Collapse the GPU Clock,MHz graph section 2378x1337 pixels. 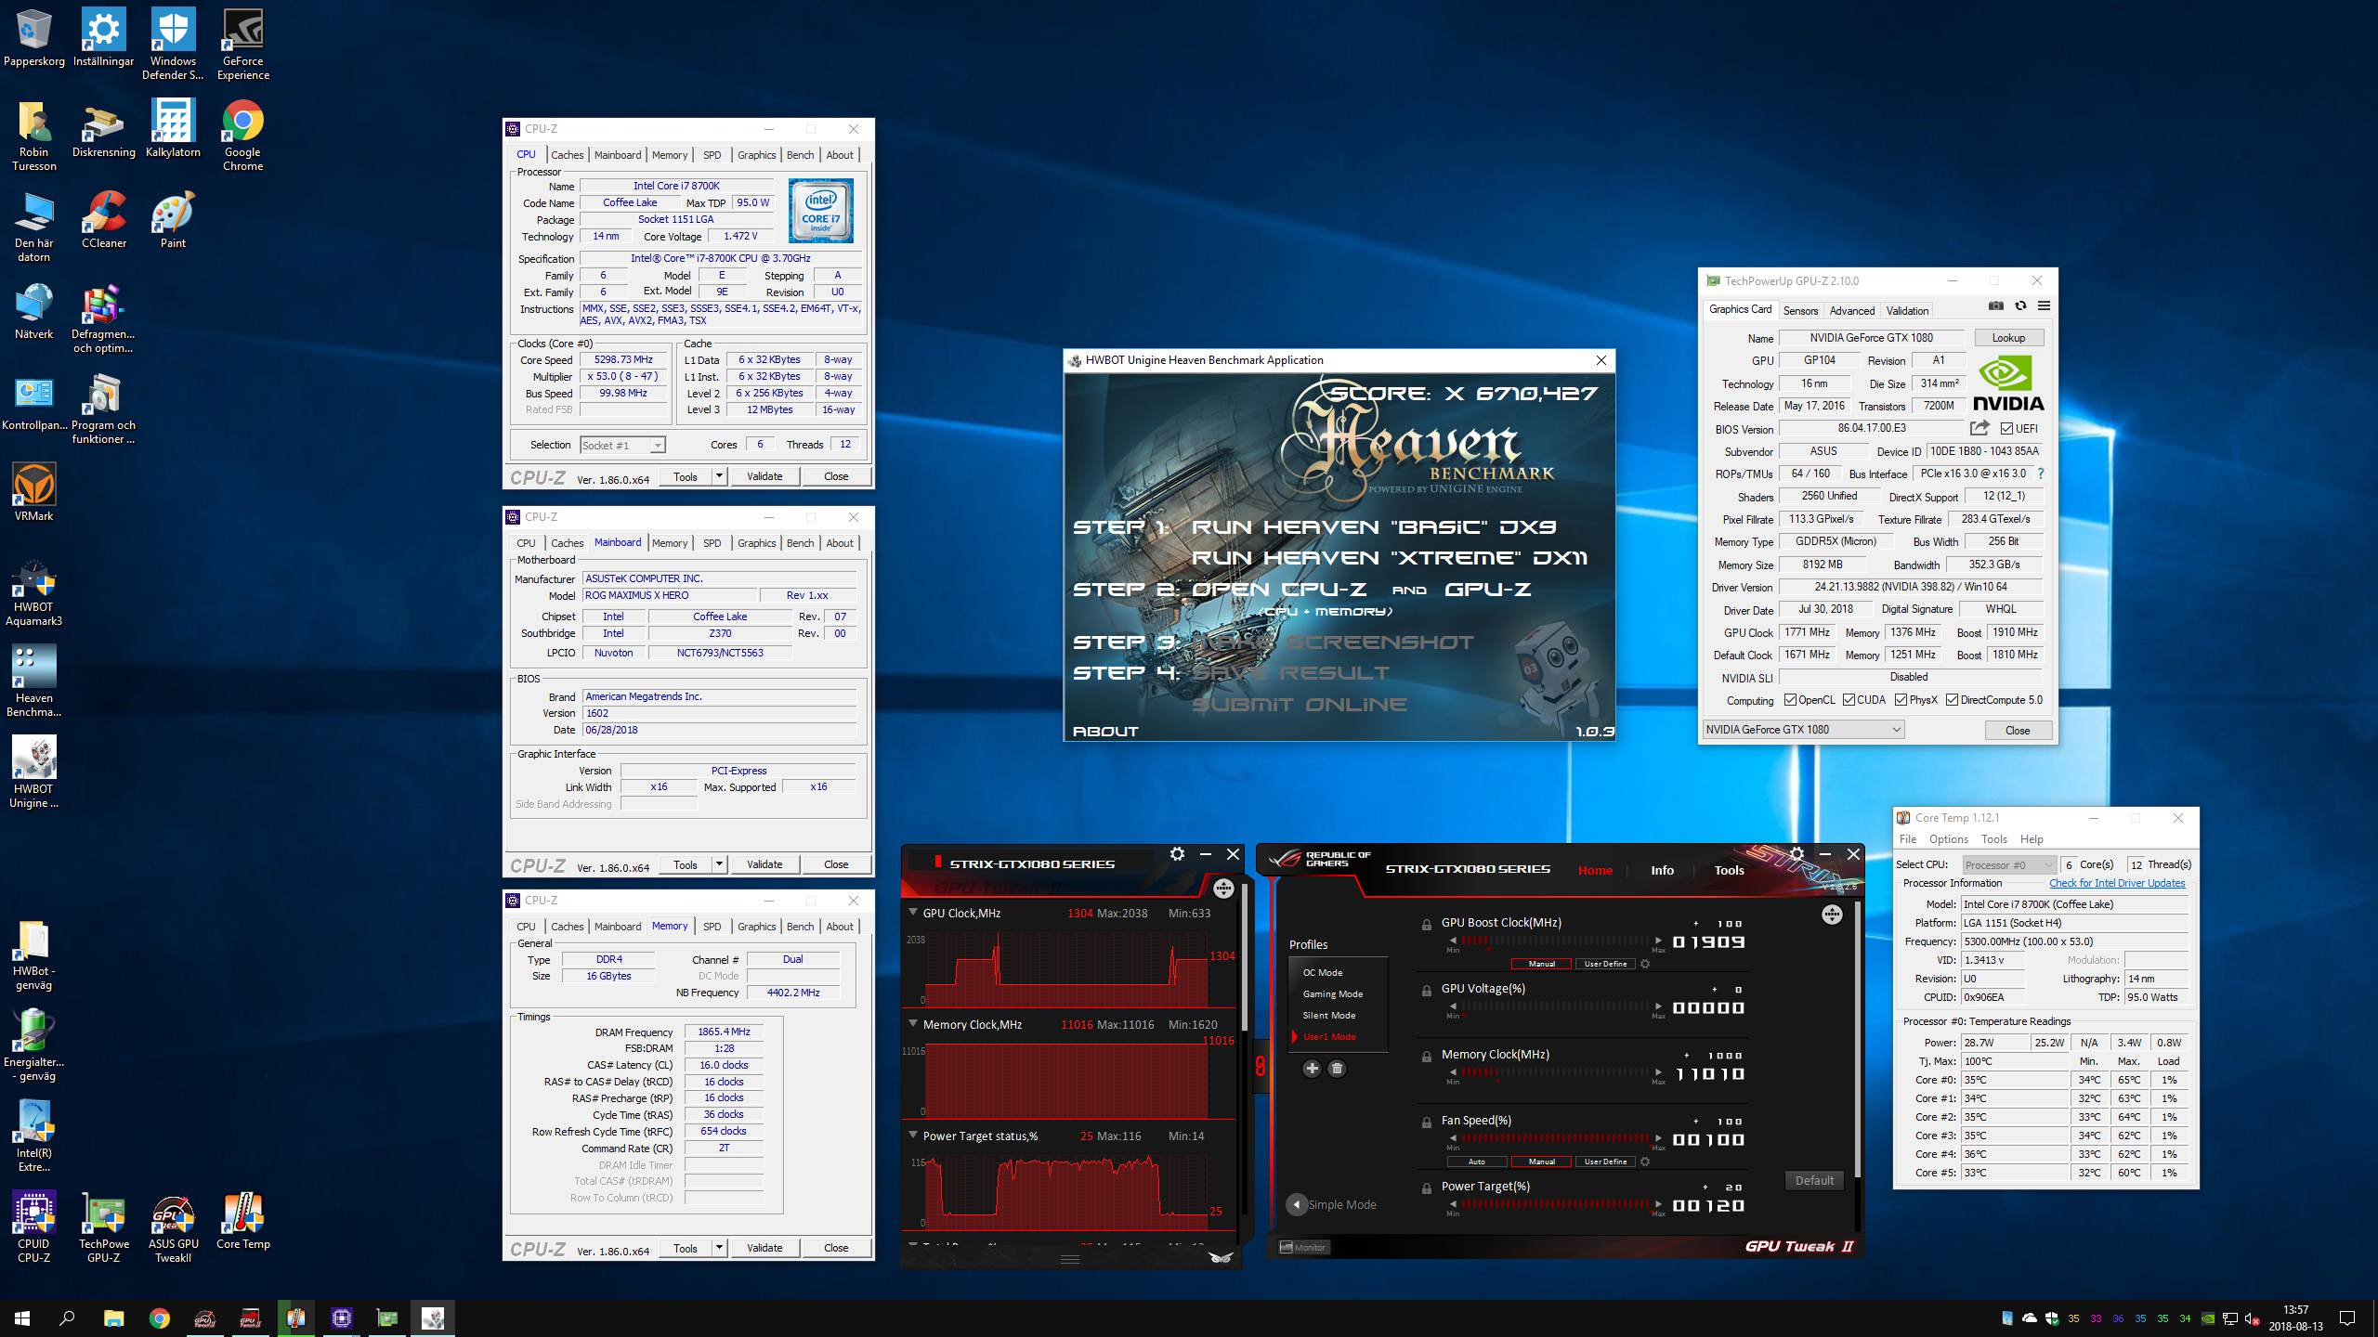(x=912, y=913)
